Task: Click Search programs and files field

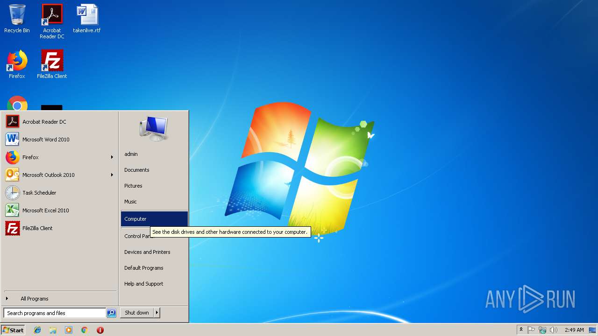Action: 55,313
